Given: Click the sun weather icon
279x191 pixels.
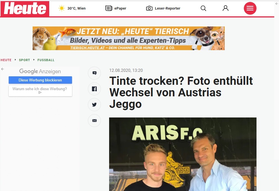Looking at the screenshot, I should point(62,8).
